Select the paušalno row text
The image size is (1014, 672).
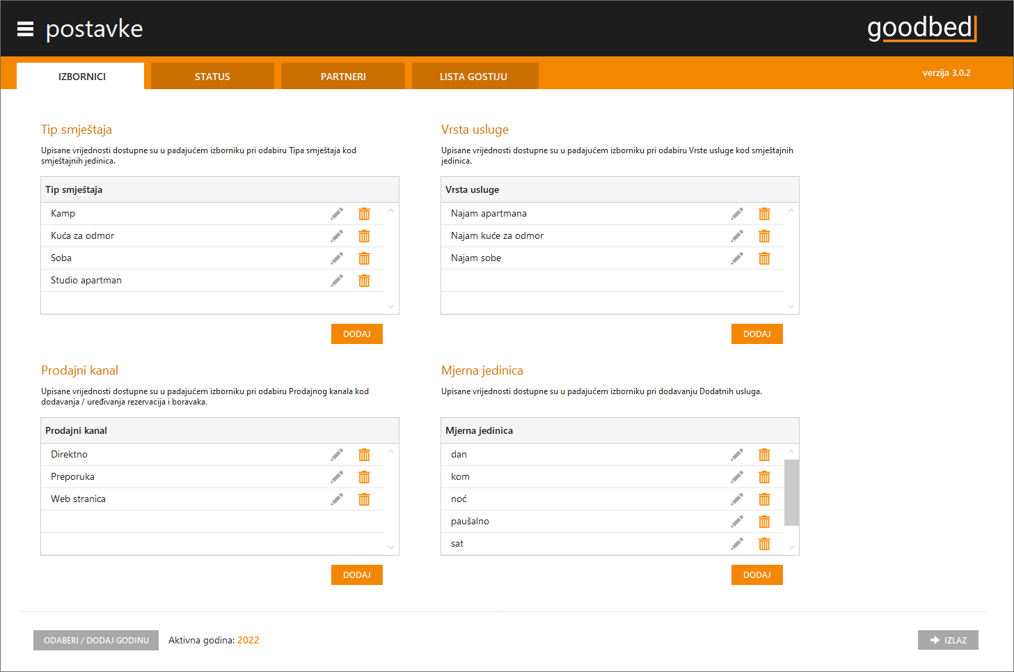pos(470,522)
